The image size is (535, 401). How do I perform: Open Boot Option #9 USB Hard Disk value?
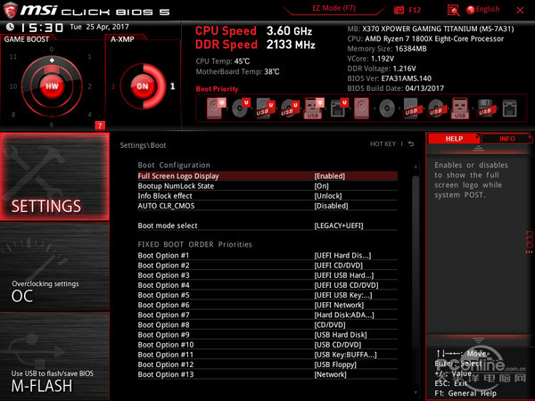pos(341,334)
